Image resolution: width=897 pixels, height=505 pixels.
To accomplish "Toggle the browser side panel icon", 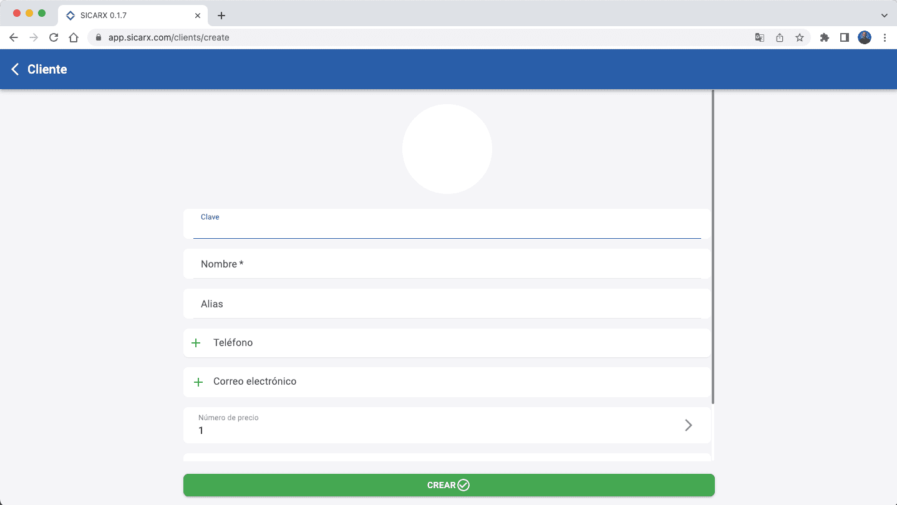I will coord(845,37).
